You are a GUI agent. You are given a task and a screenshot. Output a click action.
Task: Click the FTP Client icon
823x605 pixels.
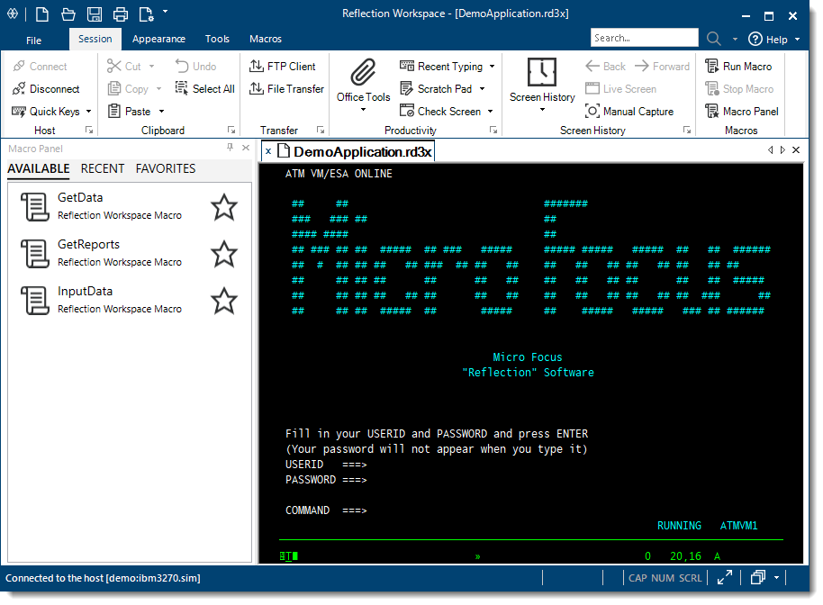click(255, 67)
